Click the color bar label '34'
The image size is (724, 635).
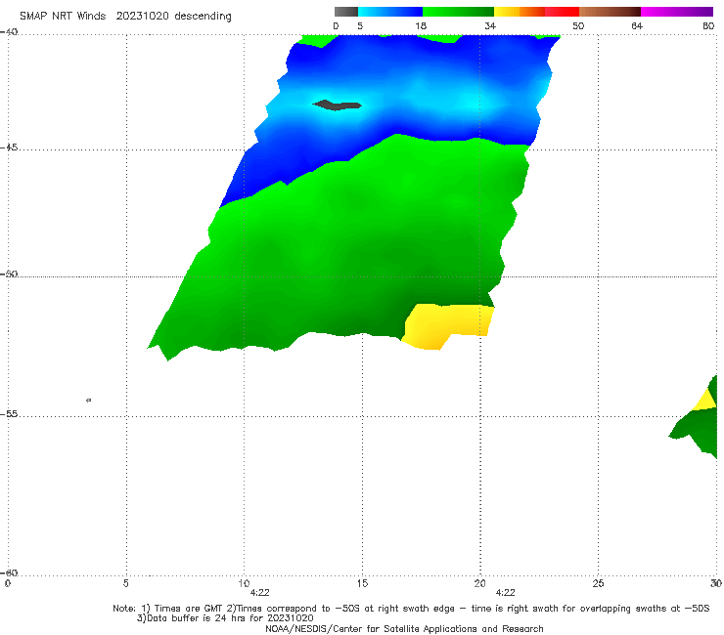(x=490, y=26)
